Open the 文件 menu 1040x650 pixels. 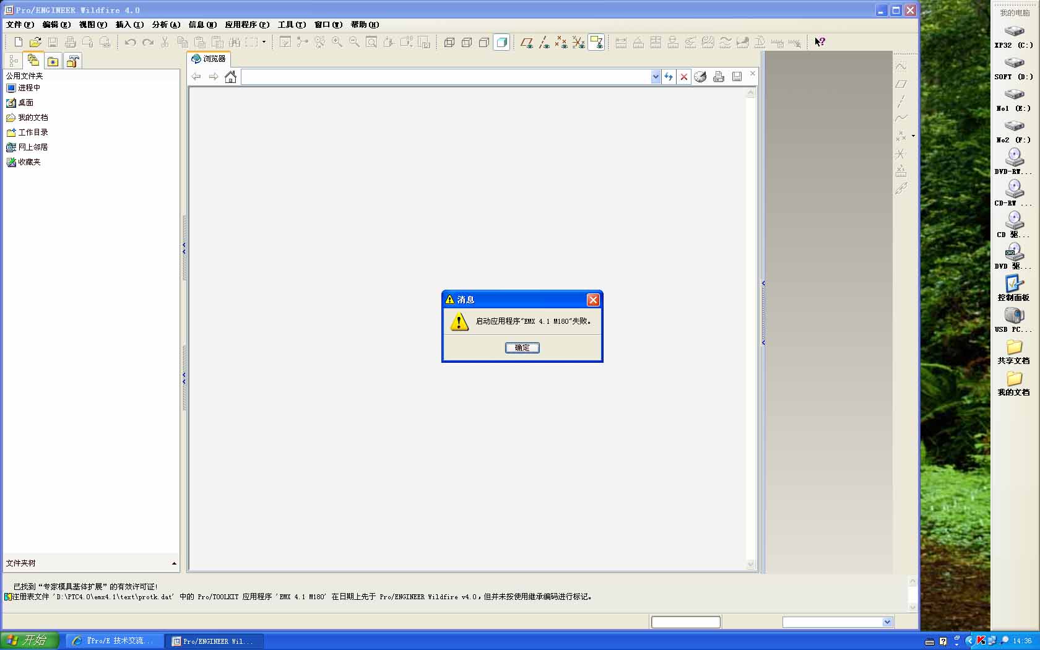point(20,25)
